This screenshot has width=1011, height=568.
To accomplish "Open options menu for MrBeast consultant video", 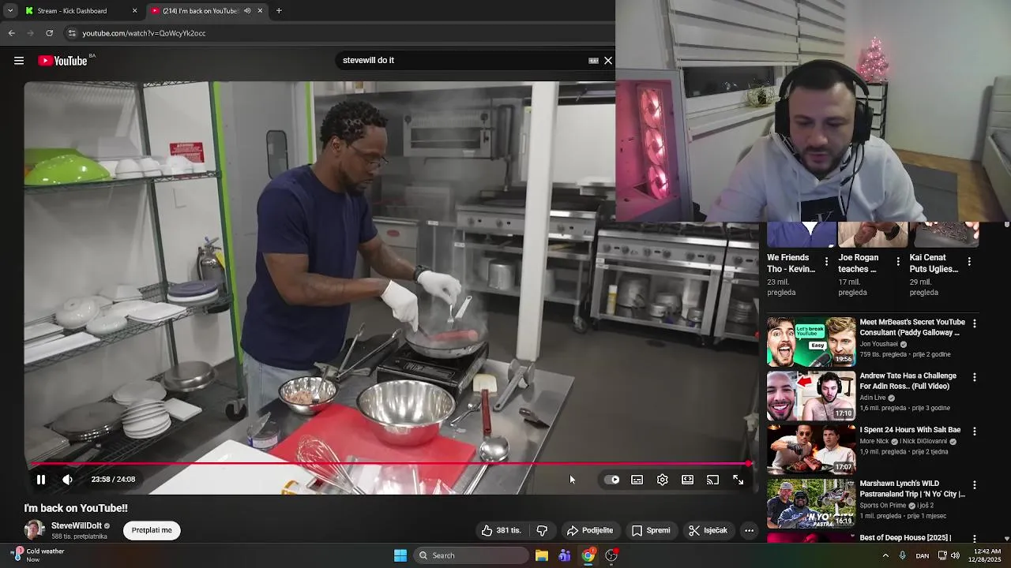I will click(975, 323).
